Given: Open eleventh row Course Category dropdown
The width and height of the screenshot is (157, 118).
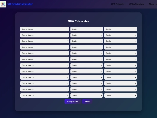Looking at the screenshot, I should pyautogui.click(x=44, y=89).
